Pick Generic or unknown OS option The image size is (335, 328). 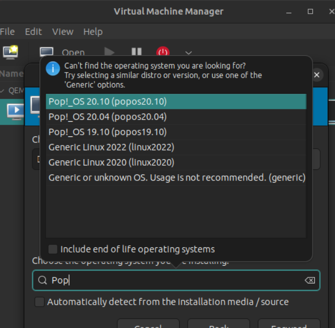point(176,177)
